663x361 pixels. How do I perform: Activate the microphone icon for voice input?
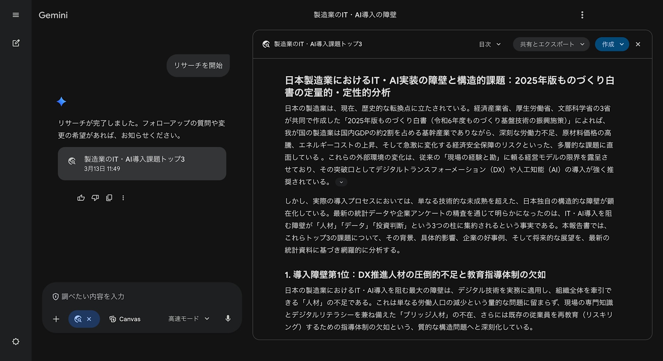228,319
